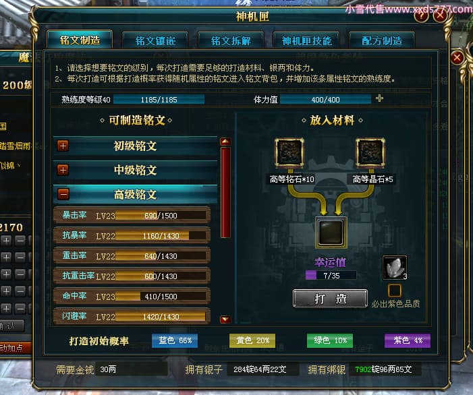Open the 配方制造 tab
Screen dimensions: 473x395
pos(382,40)
